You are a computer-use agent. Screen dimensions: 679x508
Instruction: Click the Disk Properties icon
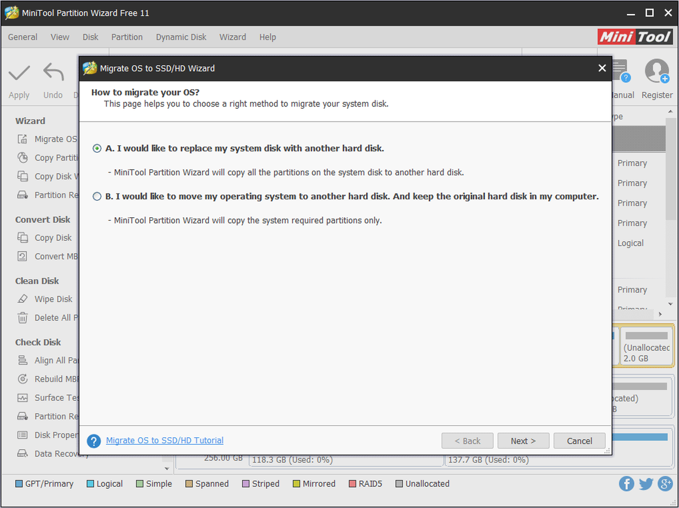23,435
